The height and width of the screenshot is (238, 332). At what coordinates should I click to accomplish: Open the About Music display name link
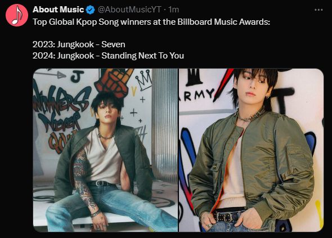59,10
